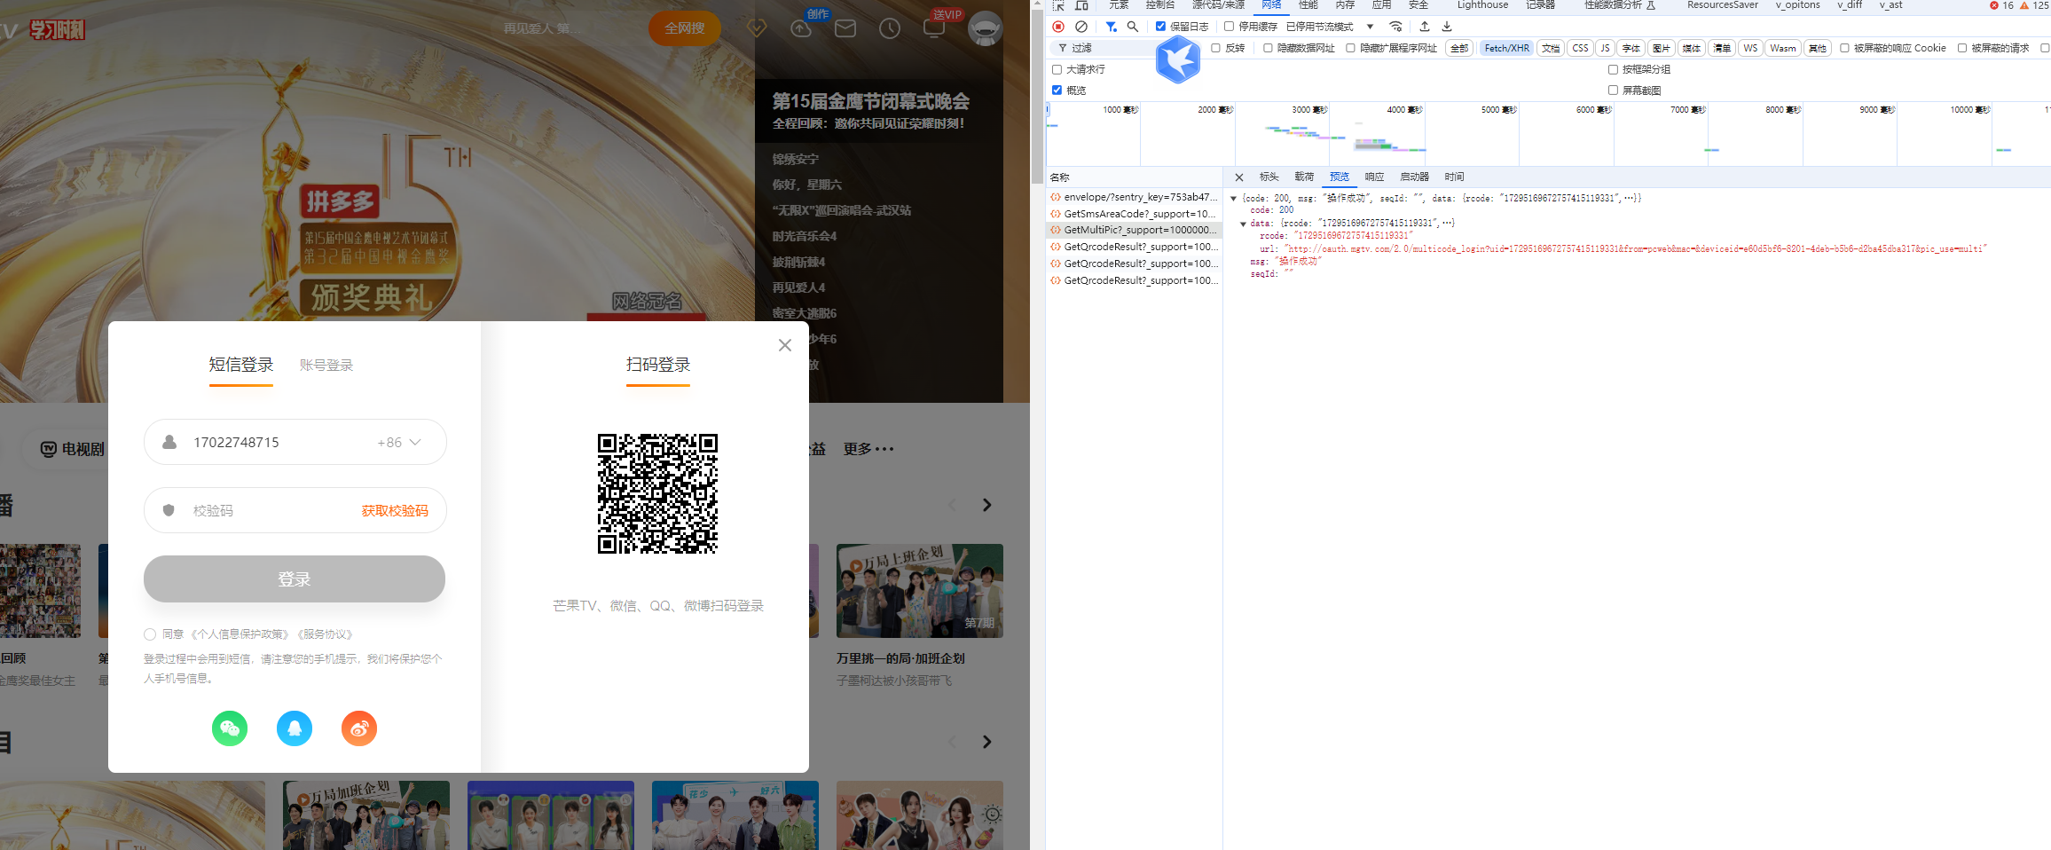This screenshot has width=2051, height=850.
Task: Open network conditions wifi icon
Action: click(x=1395, y=27)
